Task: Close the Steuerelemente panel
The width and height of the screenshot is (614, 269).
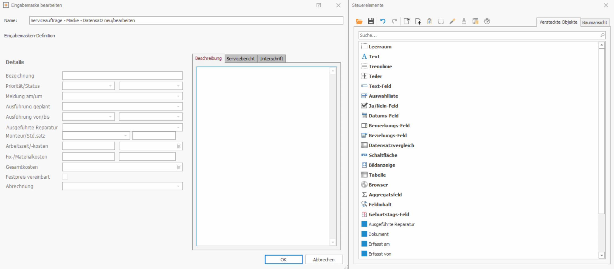Action: (606, 5)
